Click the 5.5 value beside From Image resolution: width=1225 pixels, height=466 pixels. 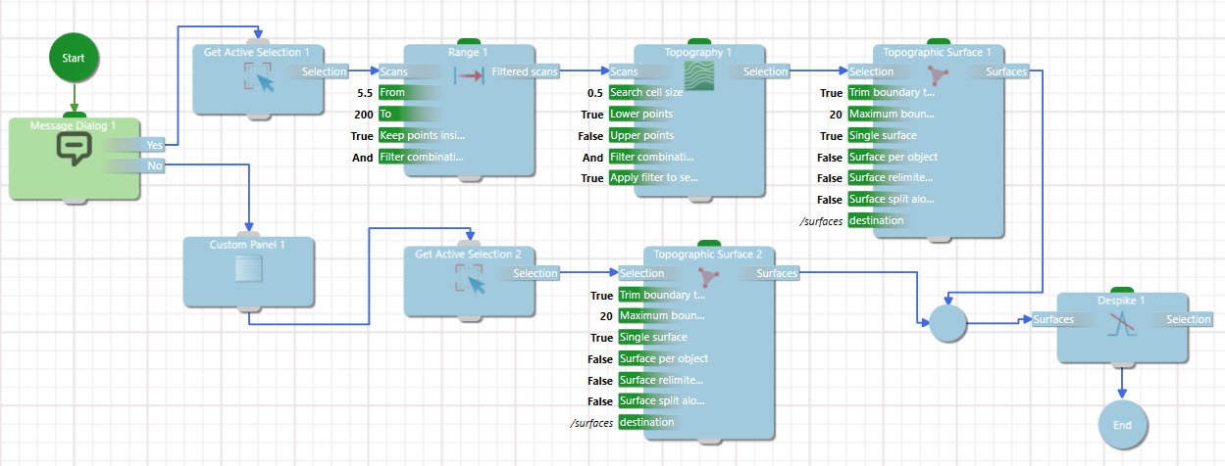point(363,93)
